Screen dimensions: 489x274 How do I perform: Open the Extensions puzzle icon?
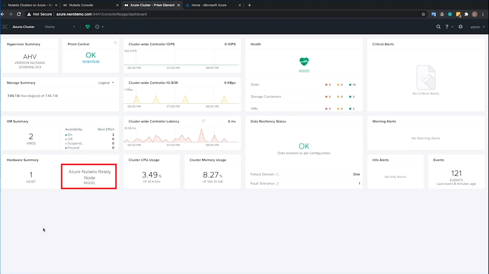coord(467,14)
